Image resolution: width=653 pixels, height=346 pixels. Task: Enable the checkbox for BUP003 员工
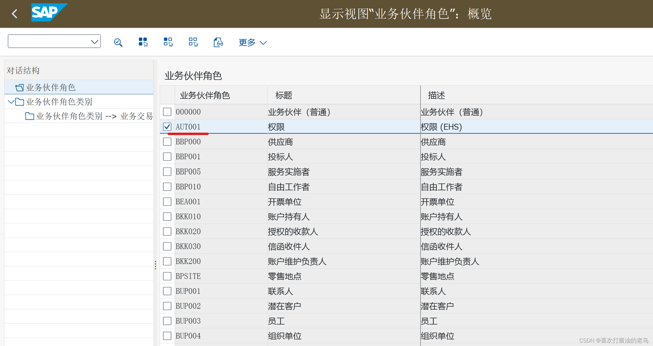pos(167,321)
